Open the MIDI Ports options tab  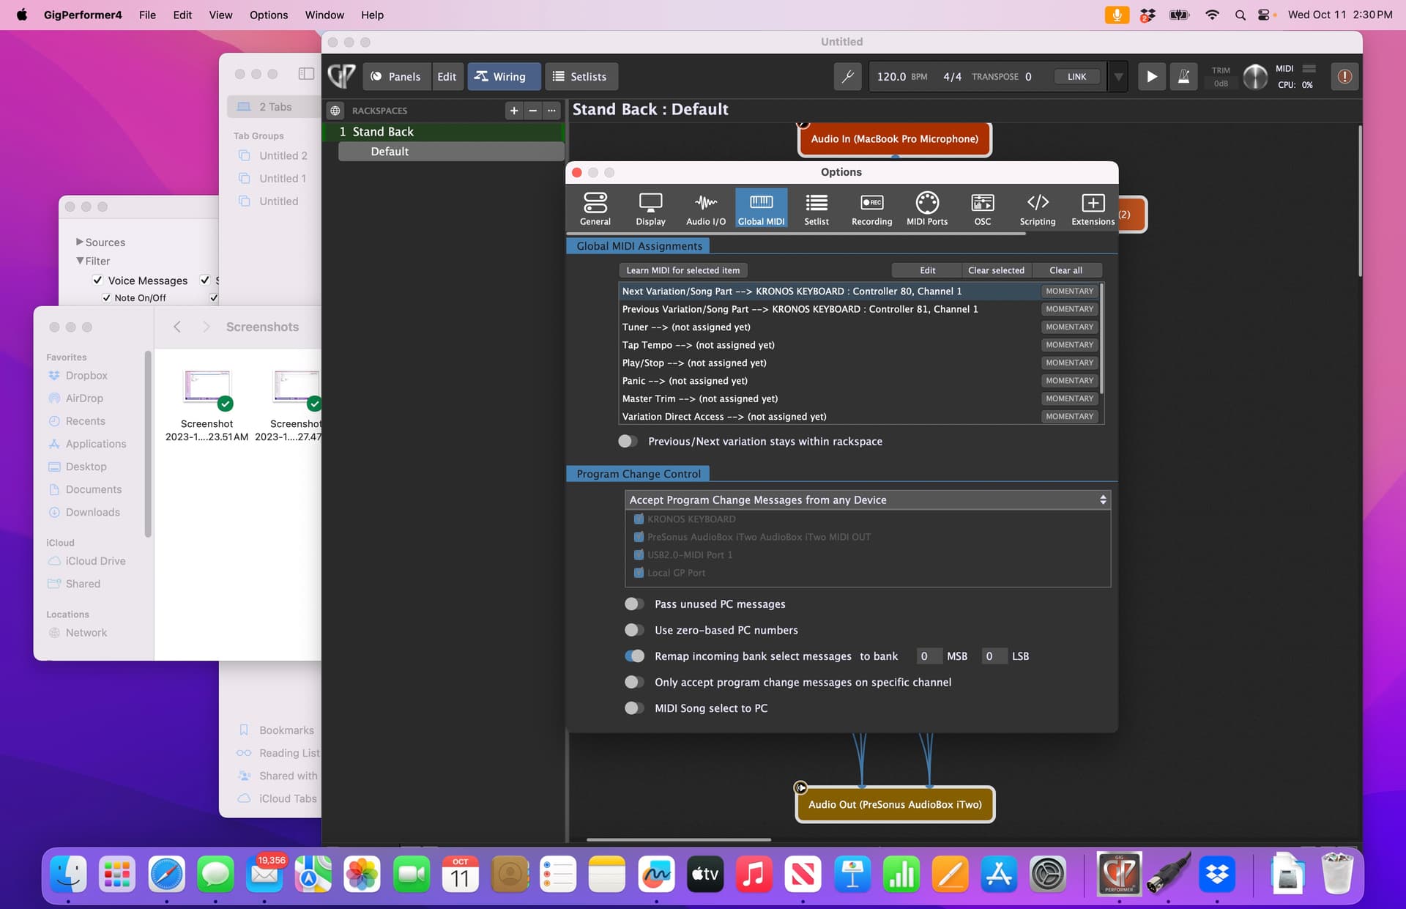click(927, 208)
